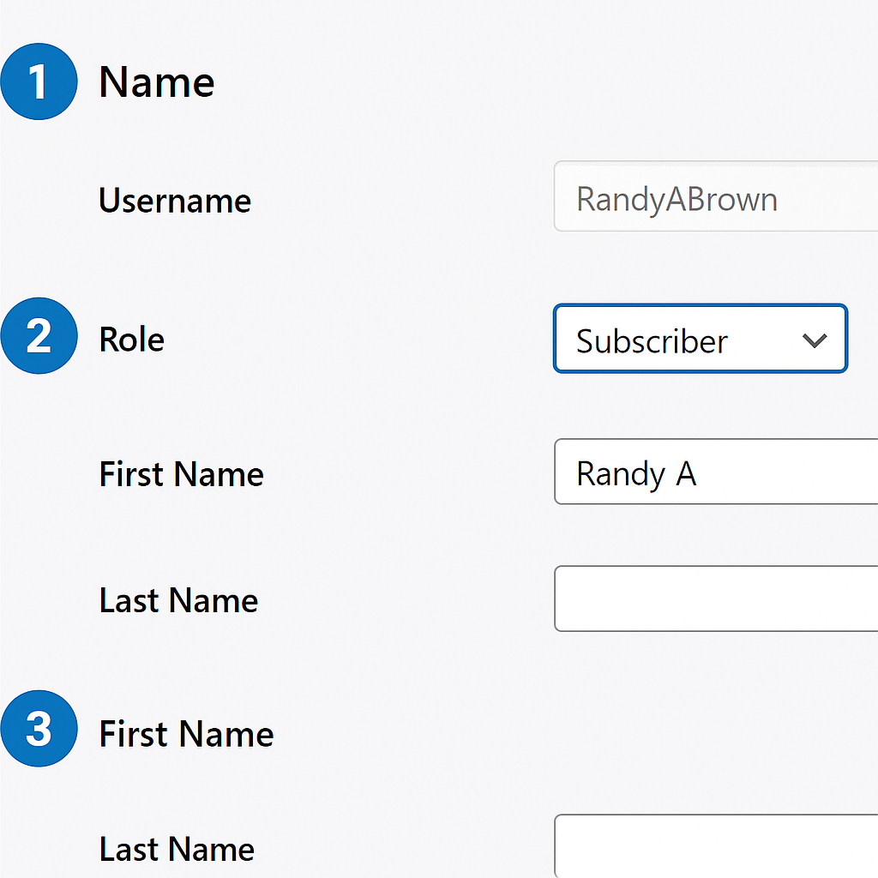The image size is (878, 878).
Task: Click the Username label
Action: pos(175,201)
